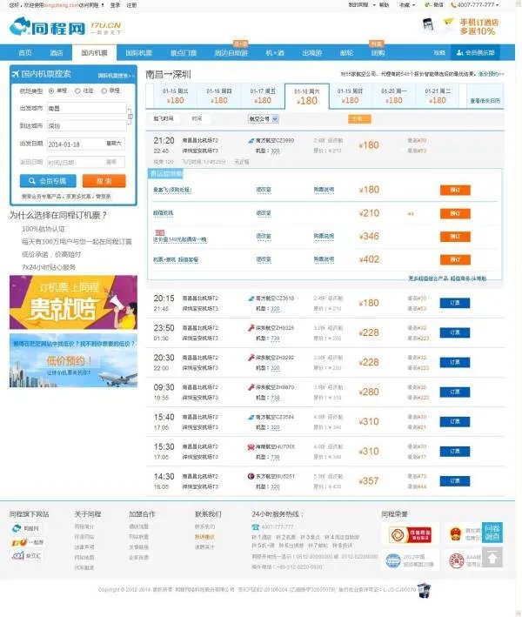Click 预订 button on the ¥346 fare
522x617 pixels.
coord(455,237)
